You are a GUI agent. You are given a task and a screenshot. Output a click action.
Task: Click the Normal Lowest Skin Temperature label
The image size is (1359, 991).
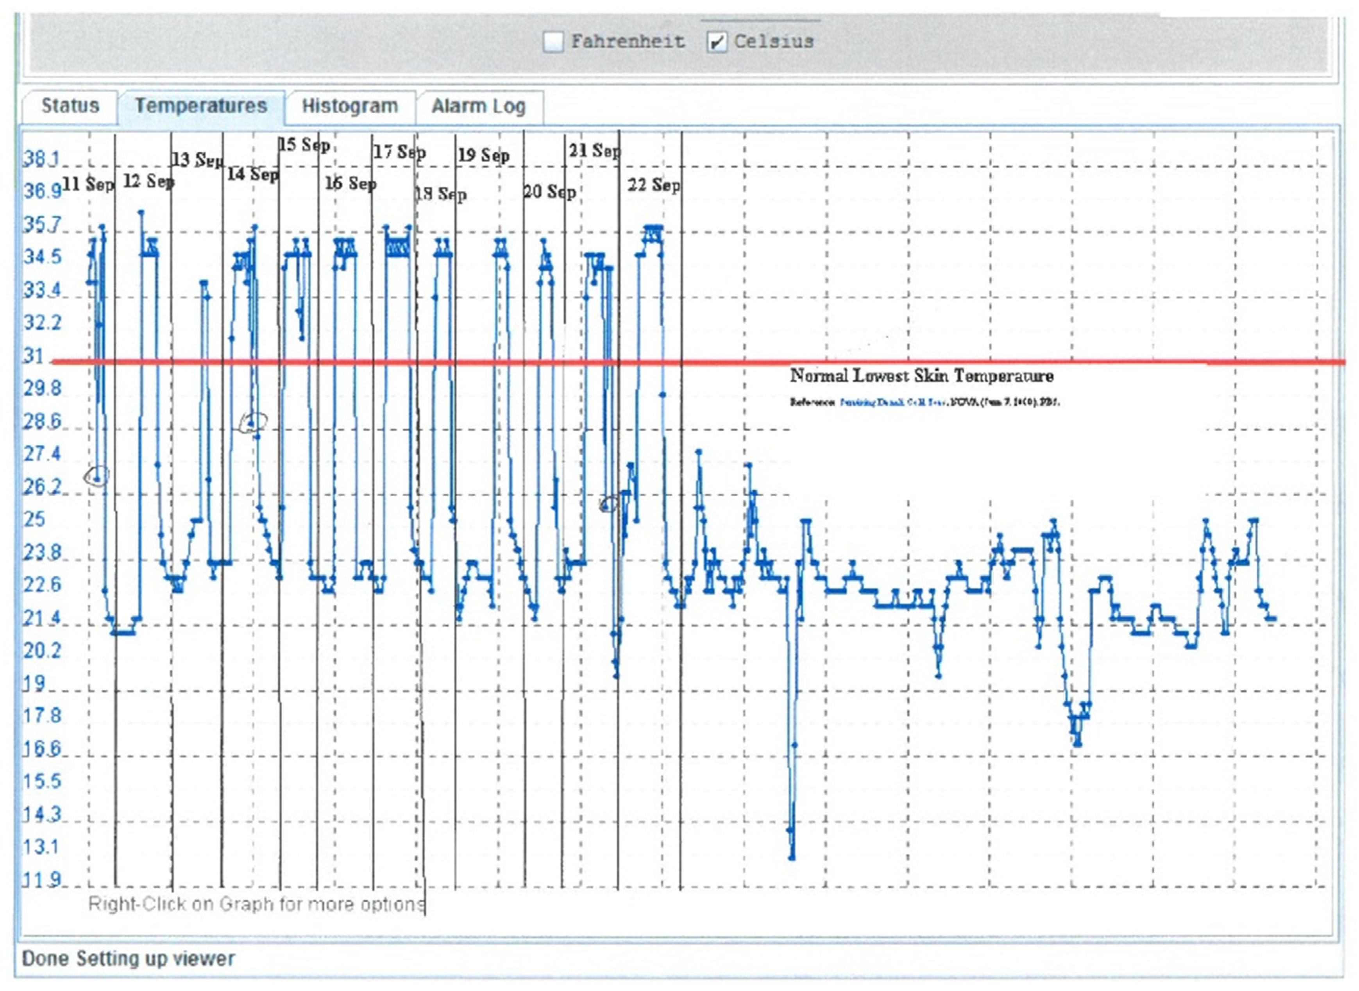[x=921, y=376]
